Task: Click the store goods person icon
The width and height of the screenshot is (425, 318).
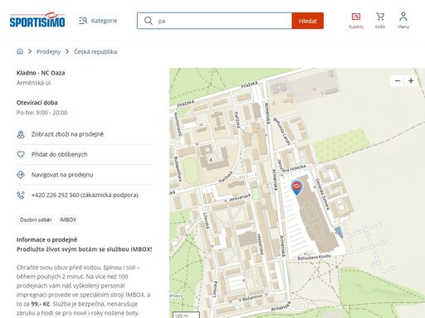Action: [x=21, y=134]
